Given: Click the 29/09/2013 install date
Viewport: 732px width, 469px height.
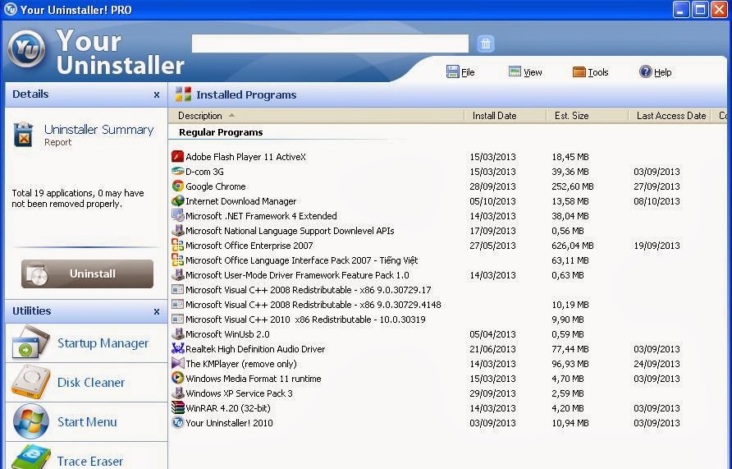Looking at the screenshot, I should [492, 393].
